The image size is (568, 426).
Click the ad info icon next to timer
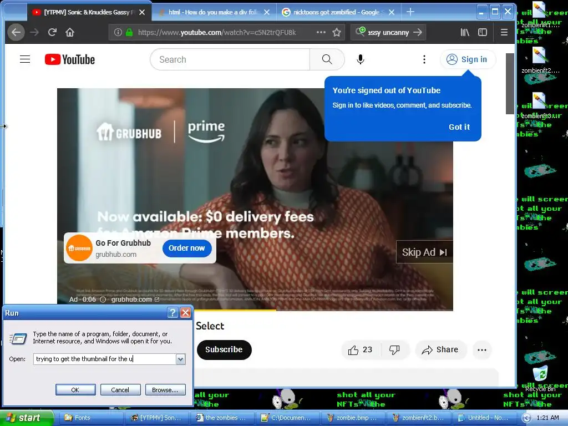tap(103, 300)
